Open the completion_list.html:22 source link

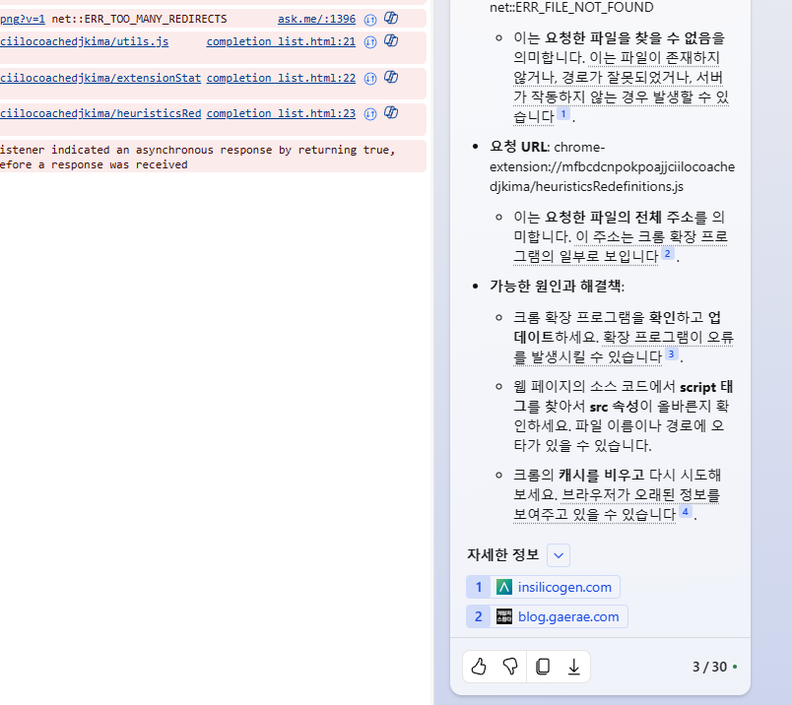281,78
